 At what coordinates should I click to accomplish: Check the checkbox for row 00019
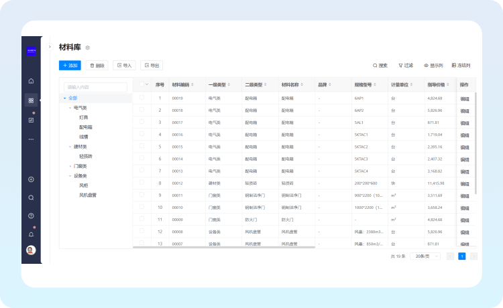142,98
